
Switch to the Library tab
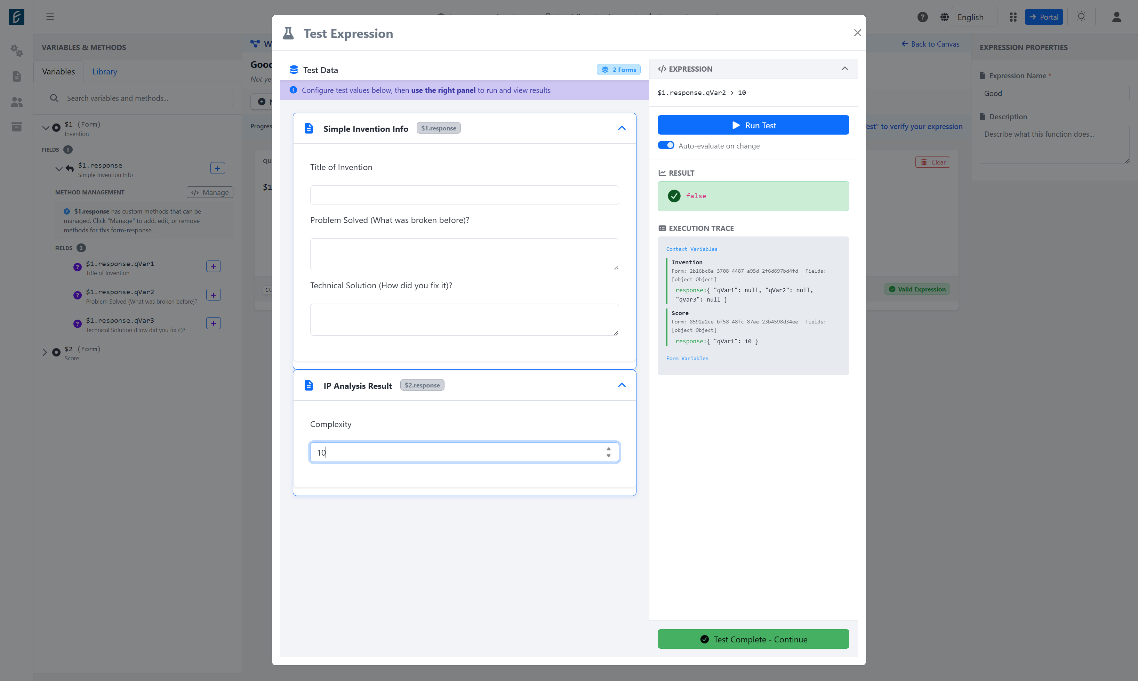(x=105, y=72)
